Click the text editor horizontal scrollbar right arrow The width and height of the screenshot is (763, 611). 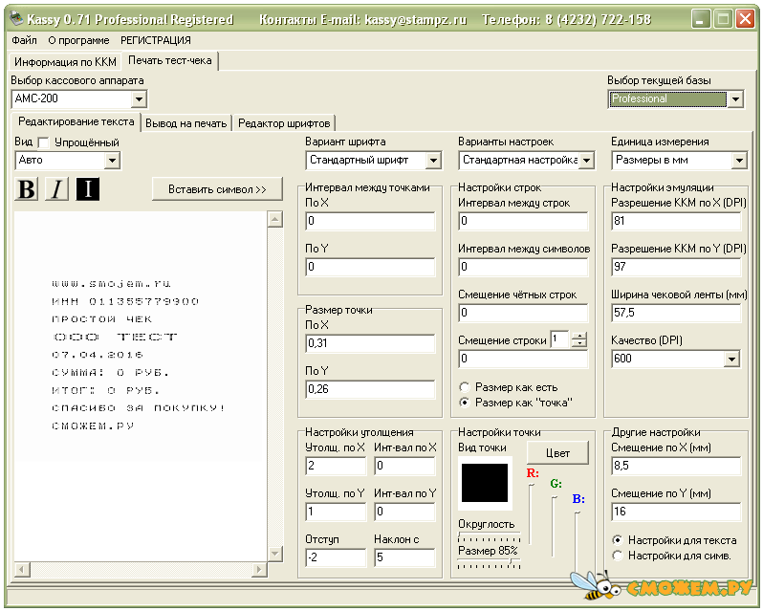pyautogui.click(x=259, y=569)
